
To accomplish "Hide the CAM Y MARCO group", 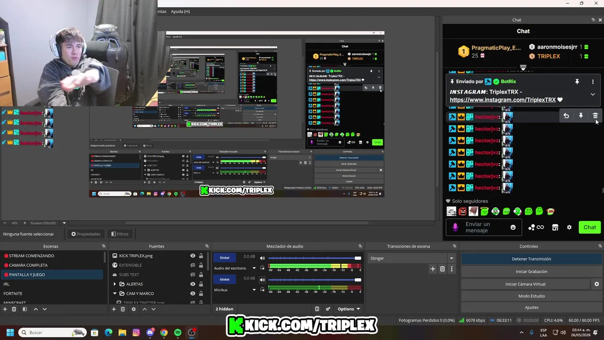I will (193, 293).
